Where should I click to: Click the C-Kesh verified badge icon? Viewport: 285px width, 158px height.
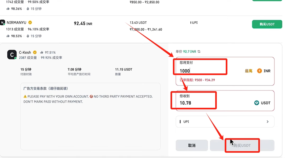(35, 53)
